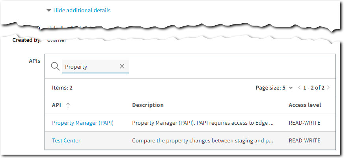Click inside the Property search field
The image size is (345, 159).
pos(91,67)
